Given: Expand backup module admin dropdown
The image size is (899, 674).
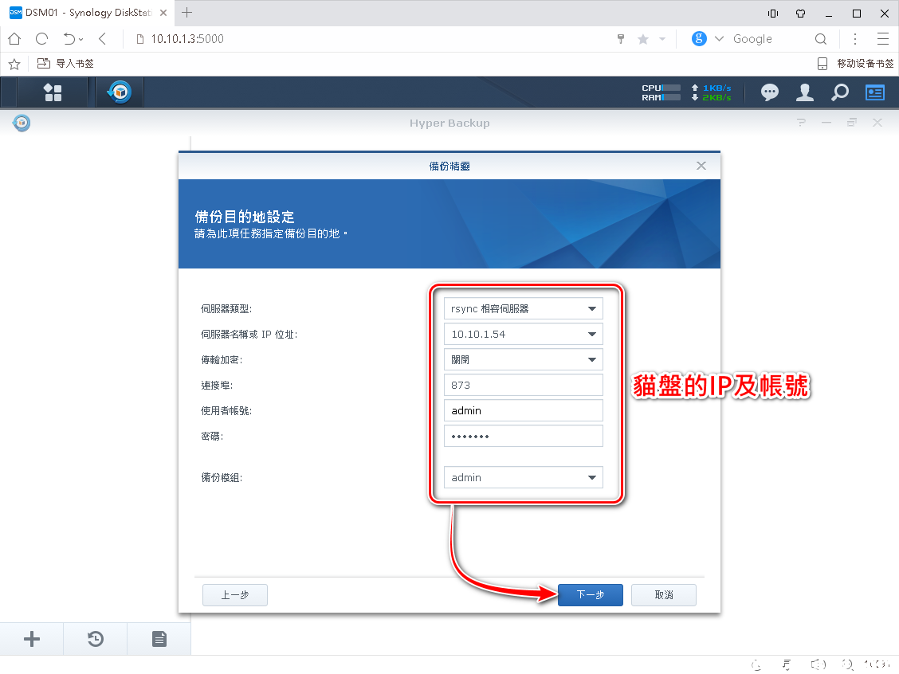Looking at the screenshot, I should (x=591, y=478).
